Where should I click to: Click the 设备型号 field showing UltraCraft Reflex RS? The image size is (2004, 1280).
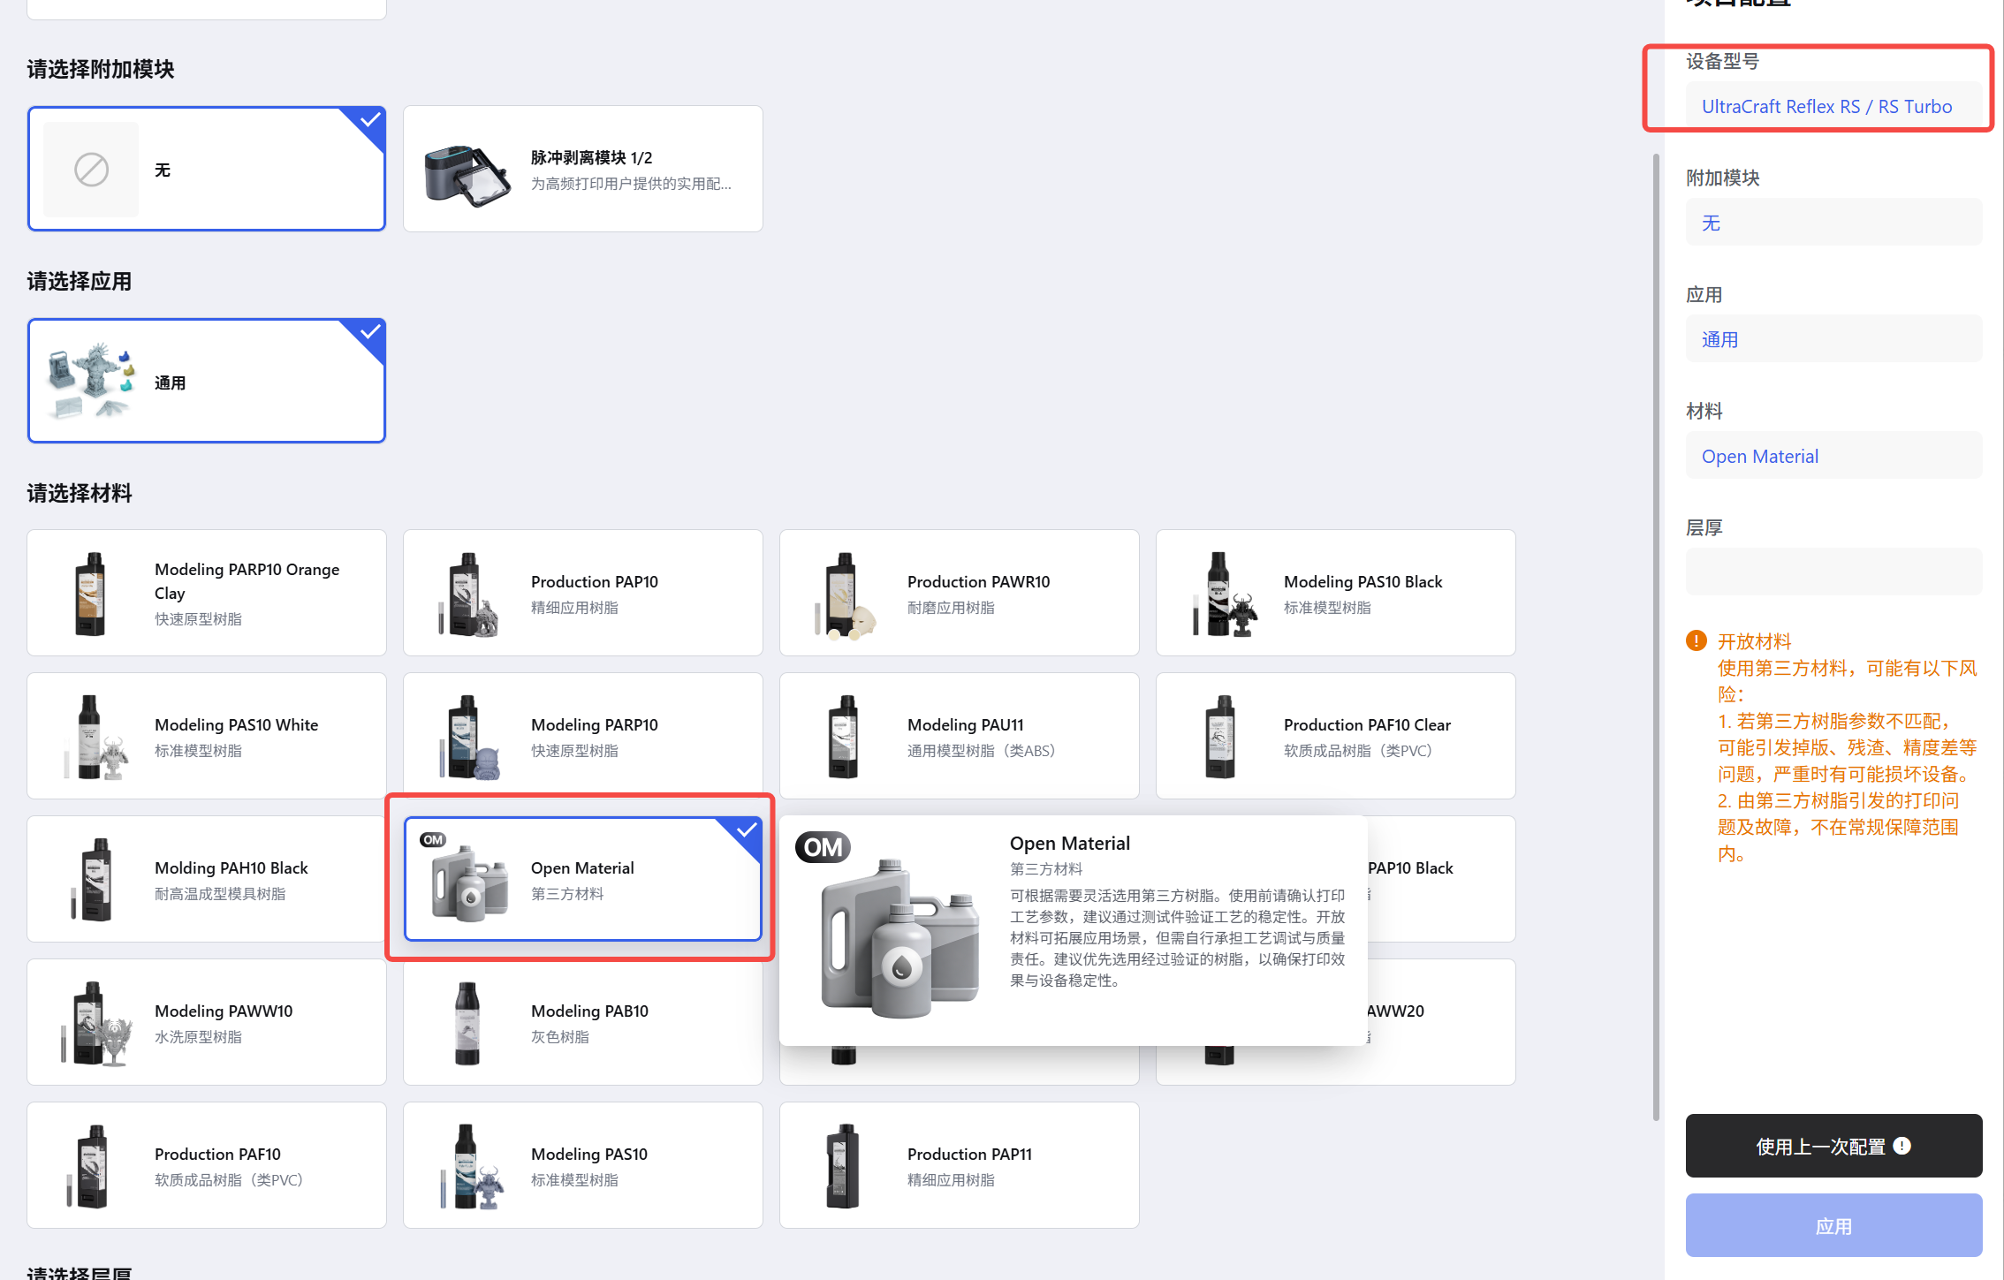coord(1833,106)
